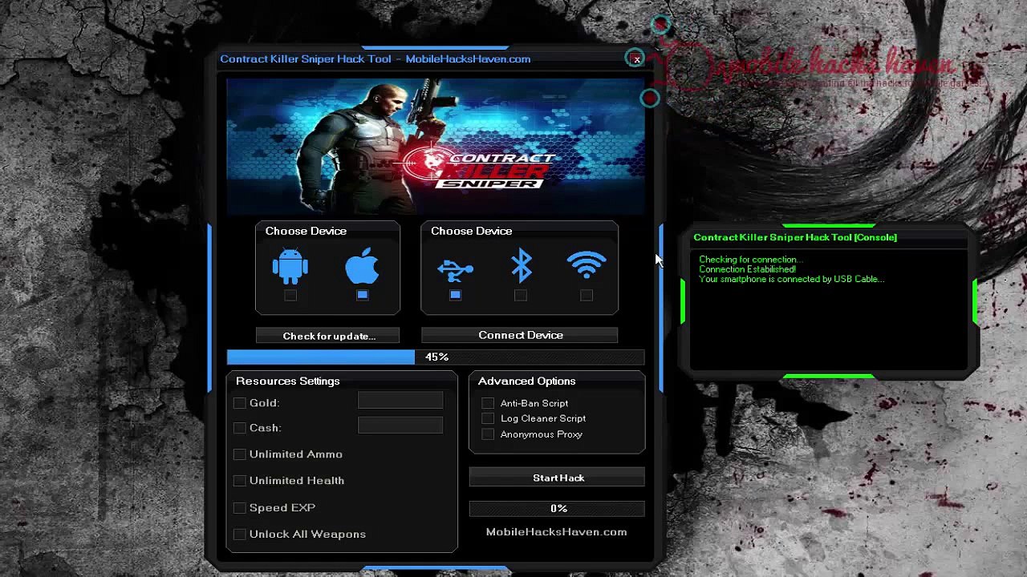
Task: Click the window title 'Contract Killer Sniper Hack Tool'
Action: 306,59
